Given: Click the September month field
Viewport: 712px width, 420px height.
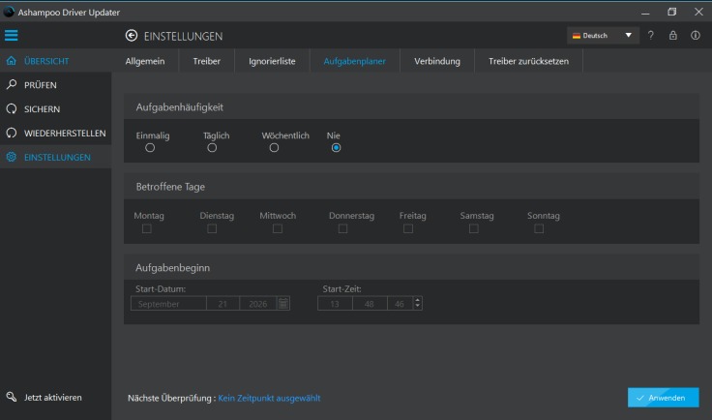Looking at the screenshot, I should tap(168, 304).
